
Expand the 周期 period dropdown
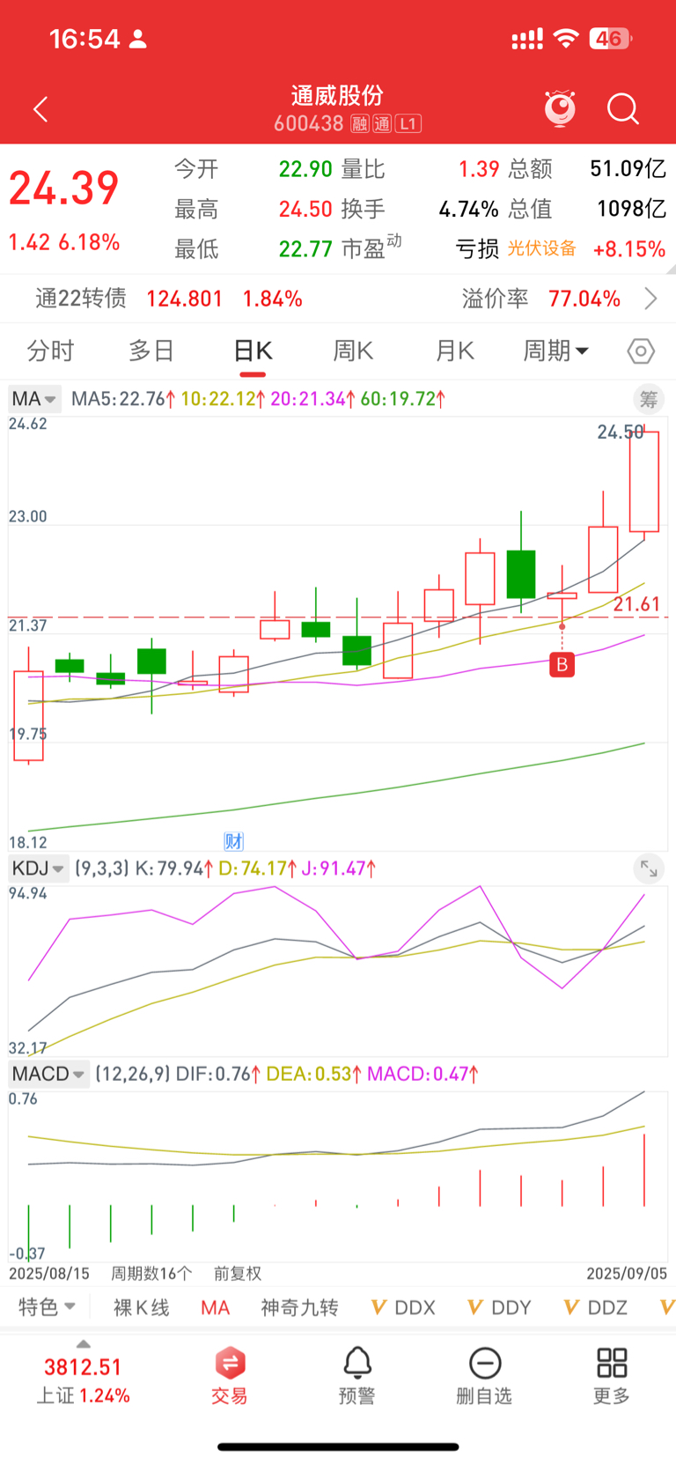[x=555, y=351]
